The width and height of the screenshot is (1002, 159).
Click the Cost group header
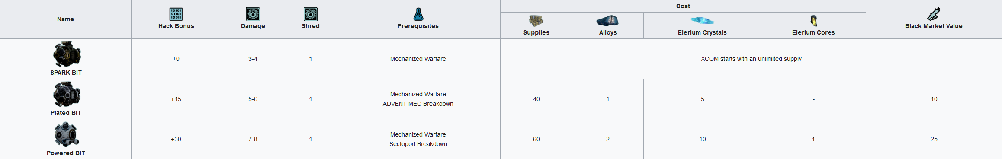click(x=683, y=6)
